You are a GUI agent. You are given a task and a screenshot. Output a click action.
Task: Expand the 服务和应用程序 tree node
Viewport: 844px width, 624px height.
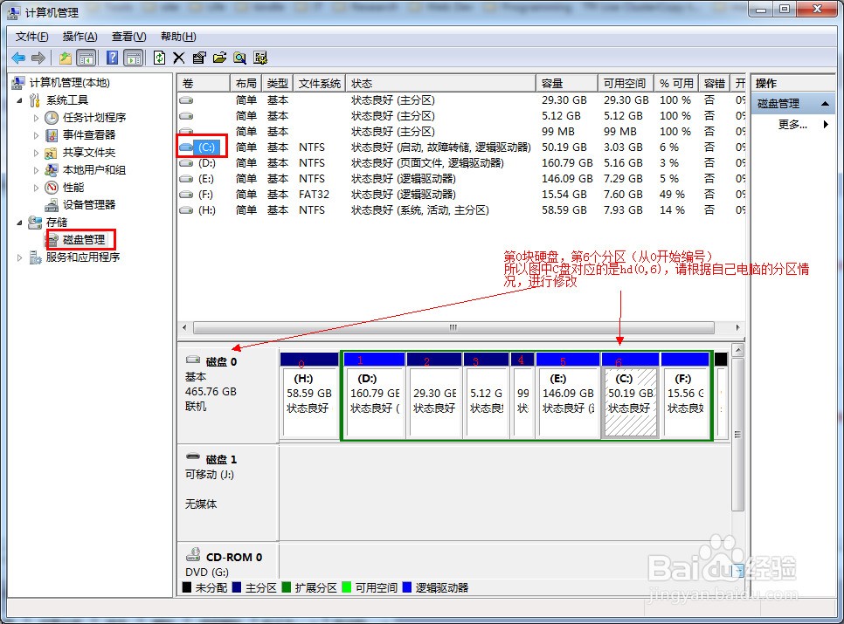[22, 257]
